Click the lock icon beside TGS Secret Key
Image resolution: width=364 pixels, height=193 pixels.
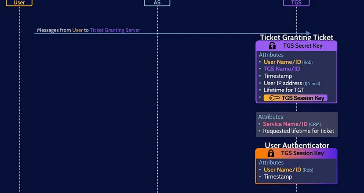pos(272,46)
